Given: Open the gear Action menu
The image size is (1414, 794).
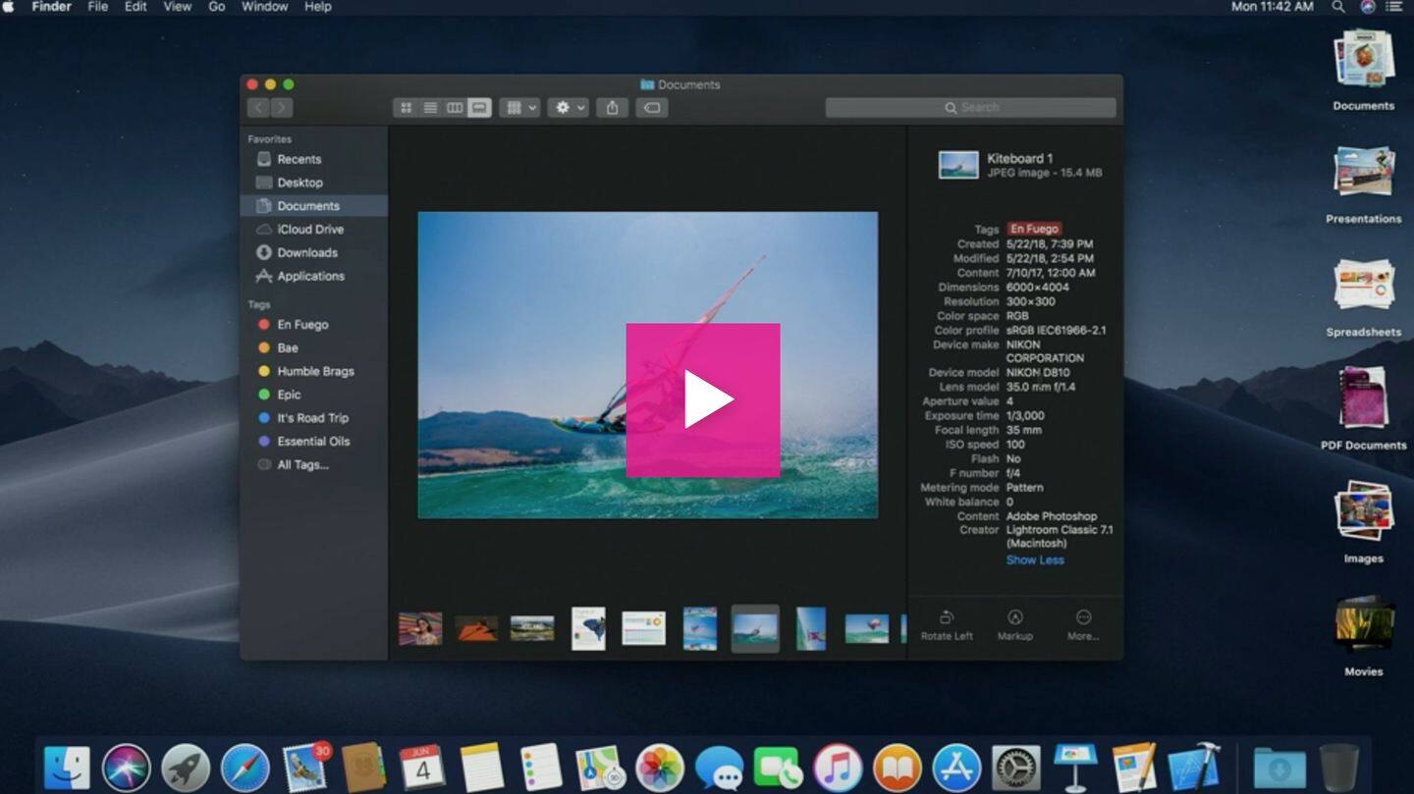Looking at the screenshot, I should (569, 108).
